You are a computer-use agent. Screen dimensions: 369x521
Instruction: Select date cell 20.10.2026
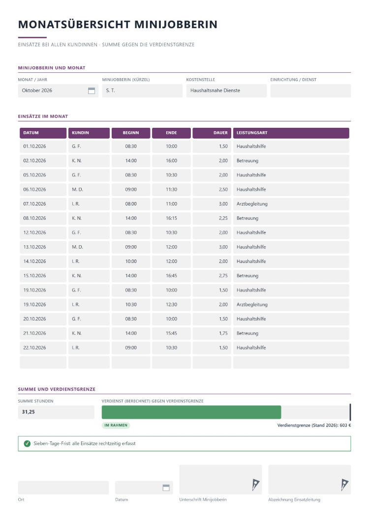coord(43,319)
